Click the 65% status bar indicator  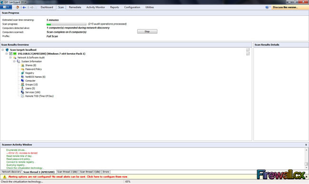(128, 182)
